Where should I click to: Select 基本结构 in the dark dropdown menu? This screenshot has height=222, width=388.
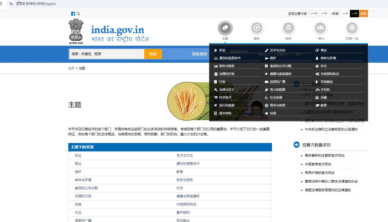tap(225, 113)
